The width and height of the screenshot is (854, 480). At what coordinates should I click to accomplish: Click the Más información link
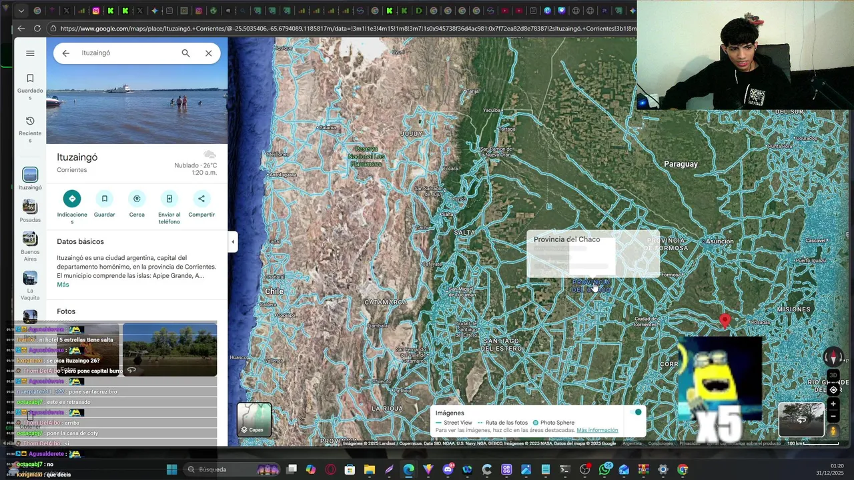pos(597,431)
